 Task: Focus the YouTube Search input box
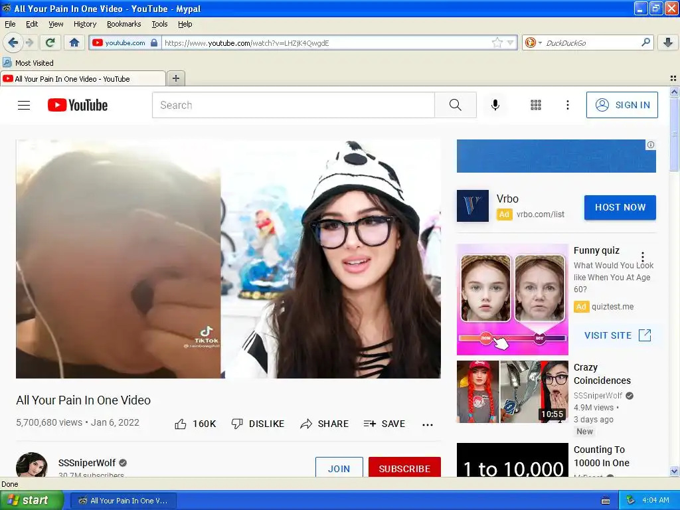coord(293,105)
